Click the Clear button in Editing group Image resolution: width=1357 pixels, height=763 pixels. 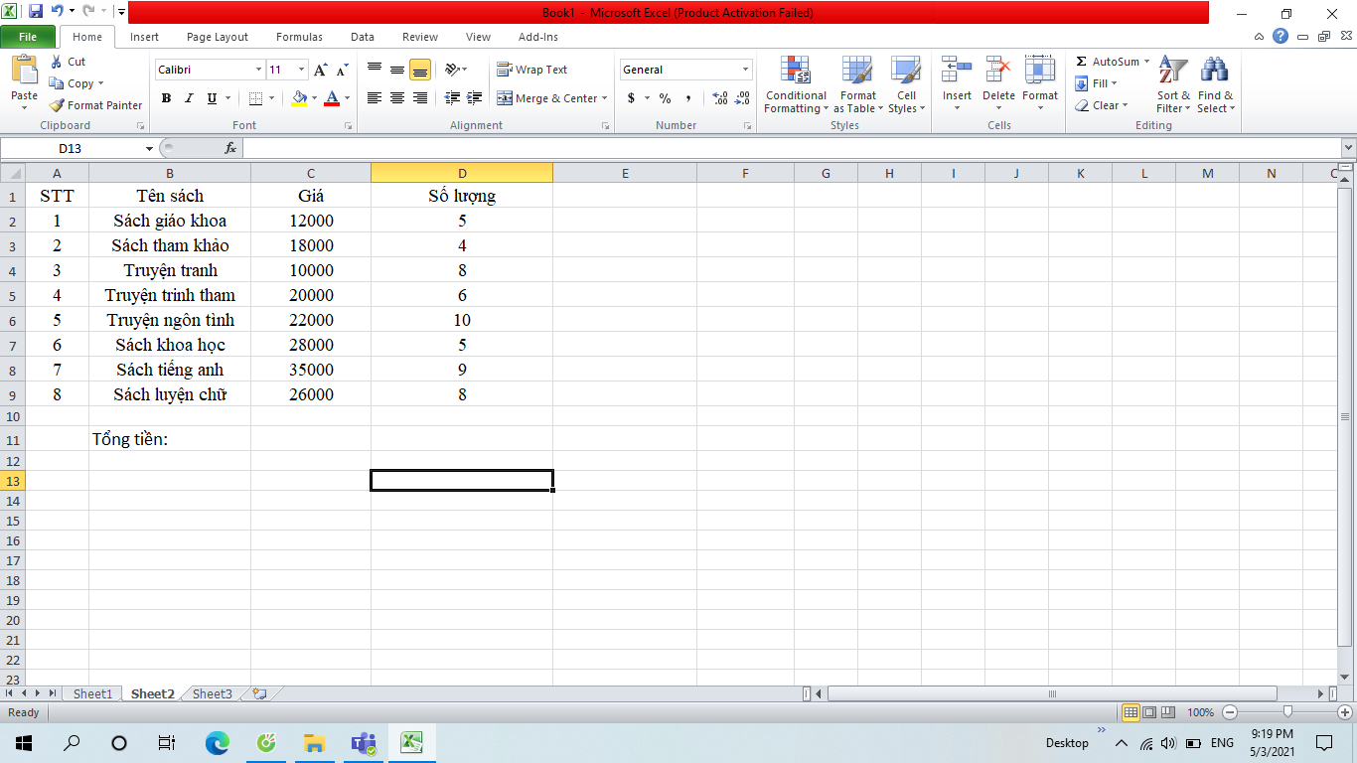(x=1101, y=105)
